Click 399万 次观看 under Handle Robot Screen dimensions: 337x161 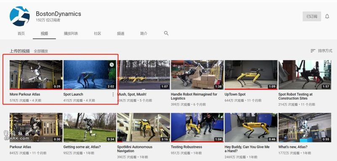181,105
